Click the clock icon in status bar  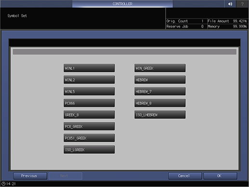[3, 184]
